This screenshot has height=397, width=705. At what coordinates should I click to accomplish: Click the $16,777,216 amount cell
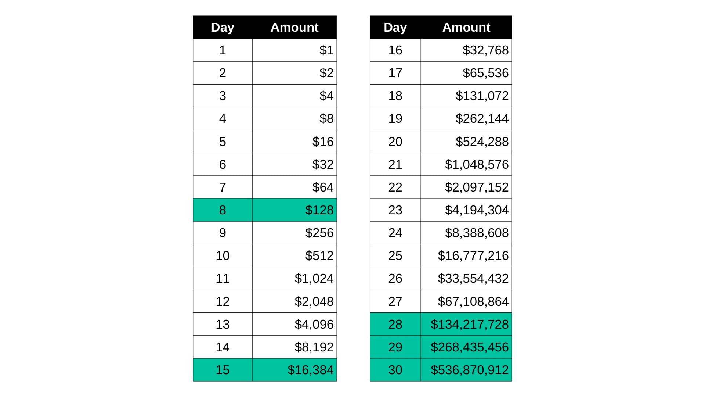coord(466,255)
